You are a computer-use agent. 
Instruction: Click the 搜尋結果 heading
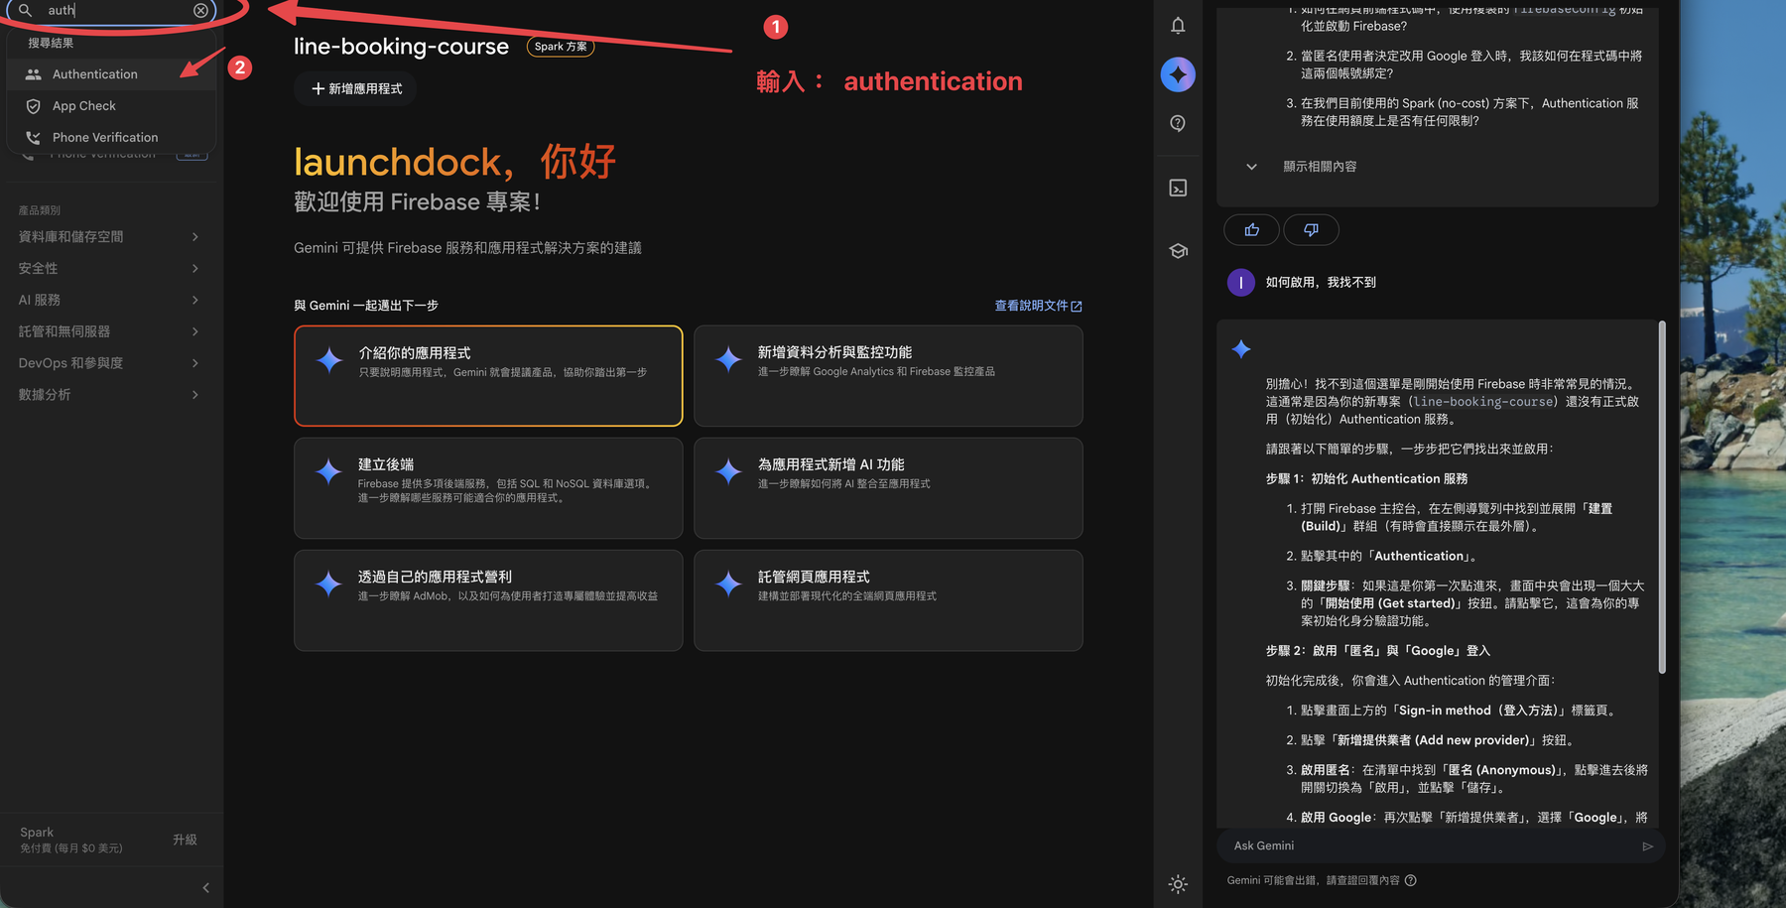click(51, 43)
